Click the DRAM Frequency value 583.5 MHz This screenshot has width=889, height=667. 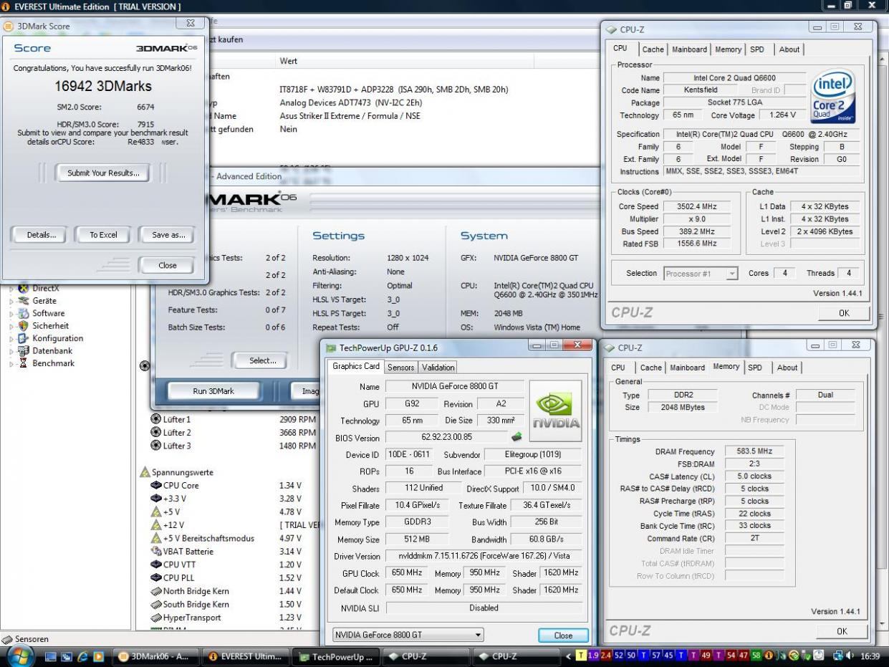pos(754,451)
